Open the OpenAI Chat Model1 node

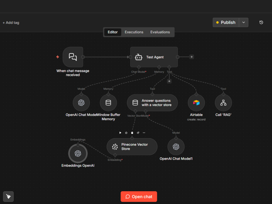pyautogui.click(x=176, y=147)
